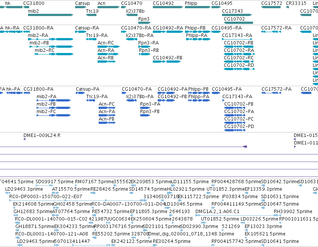318x247 pixels.
Task: Select EST EK242122.5prime
Action: tap(132, 241)
